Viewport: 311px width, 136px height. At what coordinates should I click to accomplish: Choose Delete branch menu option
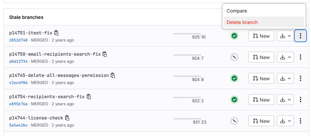point(242,22)
